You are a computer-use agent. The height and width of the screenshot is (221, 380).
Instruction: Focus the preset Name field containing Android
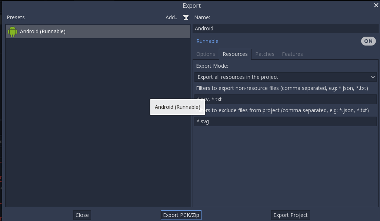point(286,29)
